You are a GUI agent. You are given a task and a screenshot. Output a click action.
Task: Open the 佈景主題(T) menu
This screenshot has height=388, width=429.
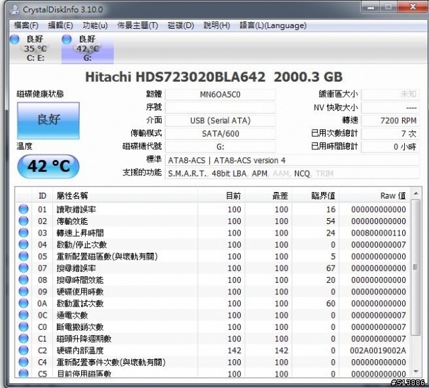point(137,25)
